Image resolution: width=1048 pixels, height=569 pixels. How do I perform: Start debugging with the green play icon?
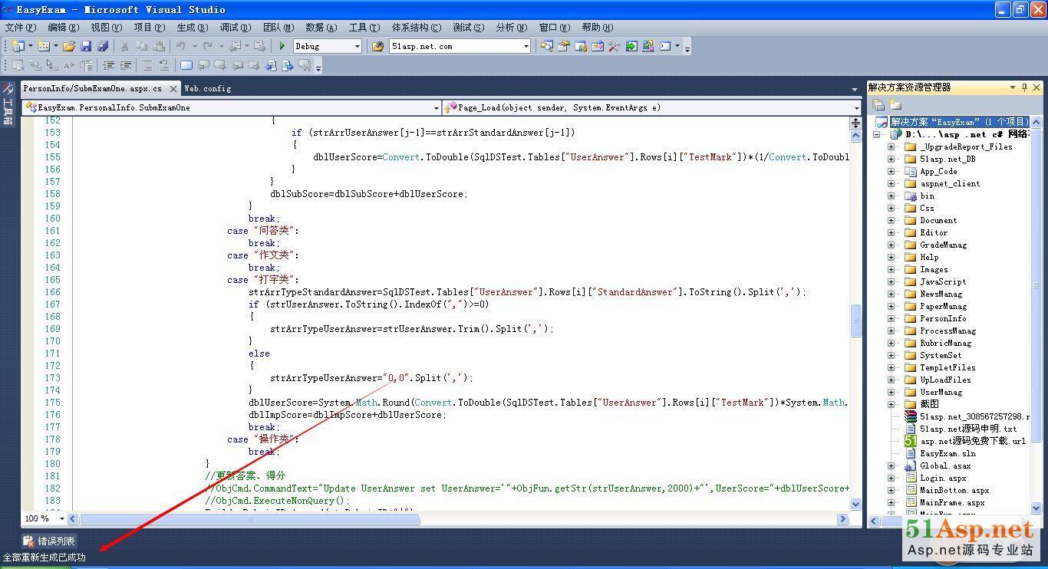(282, 46)
